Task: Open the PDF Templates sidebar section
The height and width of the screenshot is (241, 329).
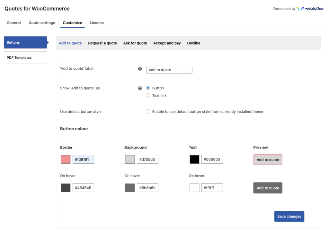Action: coord(25,58)
